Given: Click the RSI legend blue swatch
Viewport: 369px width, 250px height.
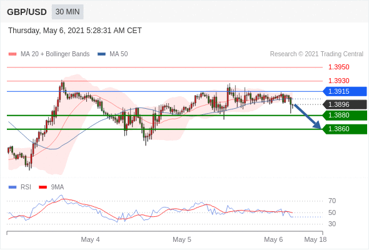Looking at the screenshot, I should click(13, 187).
